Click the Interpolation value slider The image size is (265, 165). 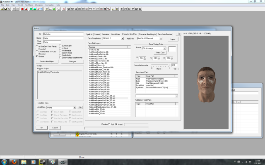click(x=159, y=66)
